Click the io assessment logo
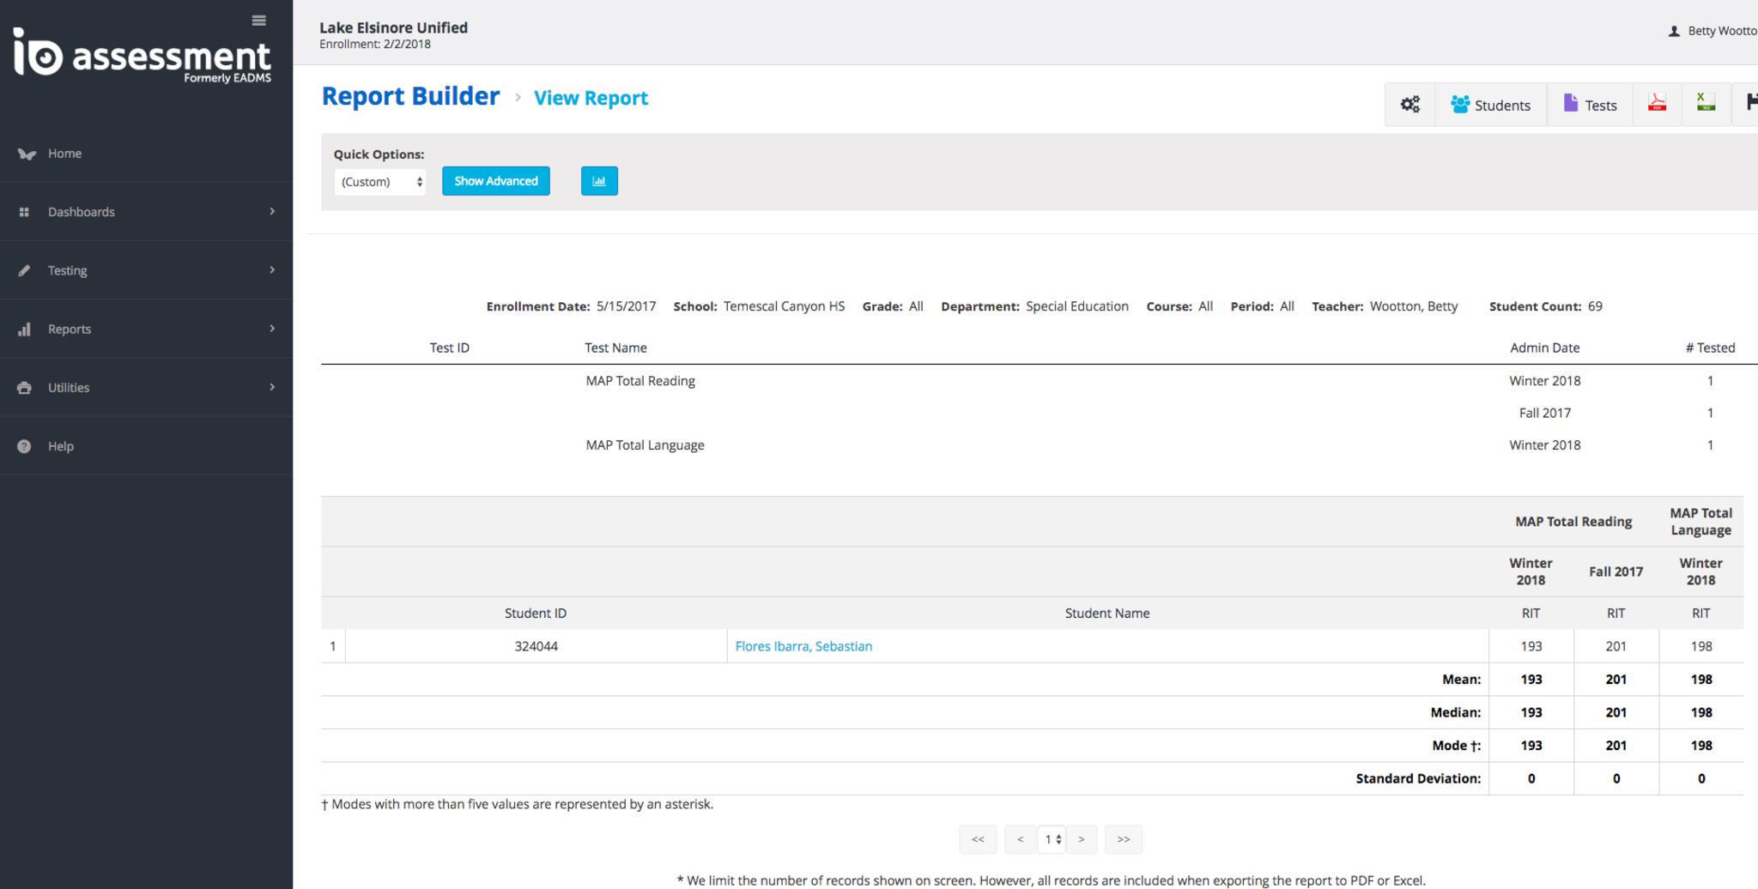Screen dimensions: 1758x889 (142, 56)
